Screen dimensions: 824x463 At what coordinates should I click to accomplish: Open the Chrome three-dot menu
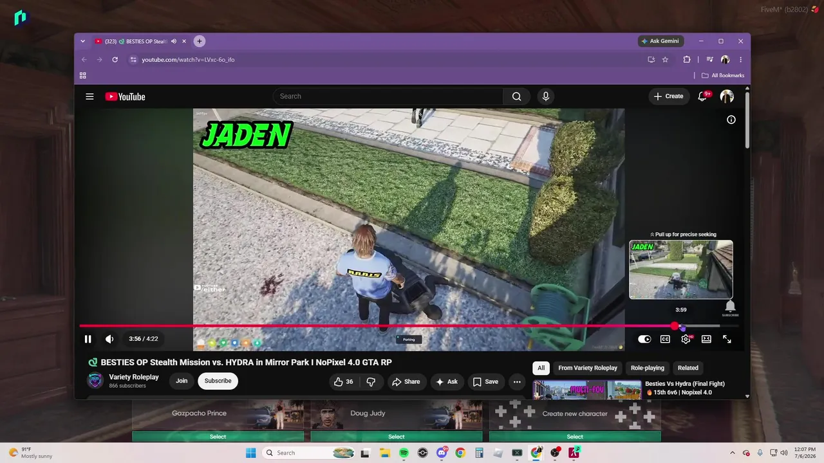(x=740, y=60)
